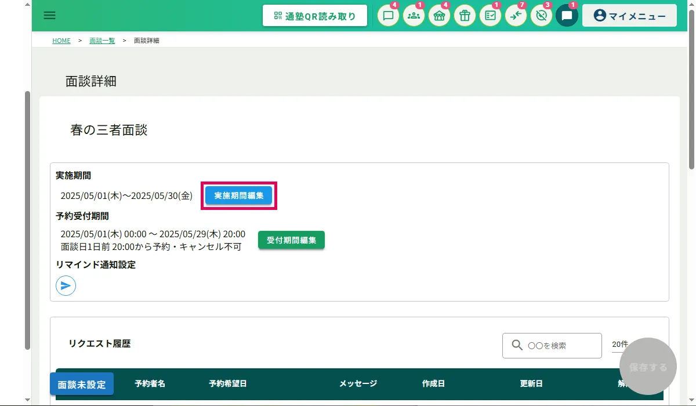Viewport: 696px width, 406px height.
Task: Click the 面談未設定 button
Action: click(x=82, y=384)
